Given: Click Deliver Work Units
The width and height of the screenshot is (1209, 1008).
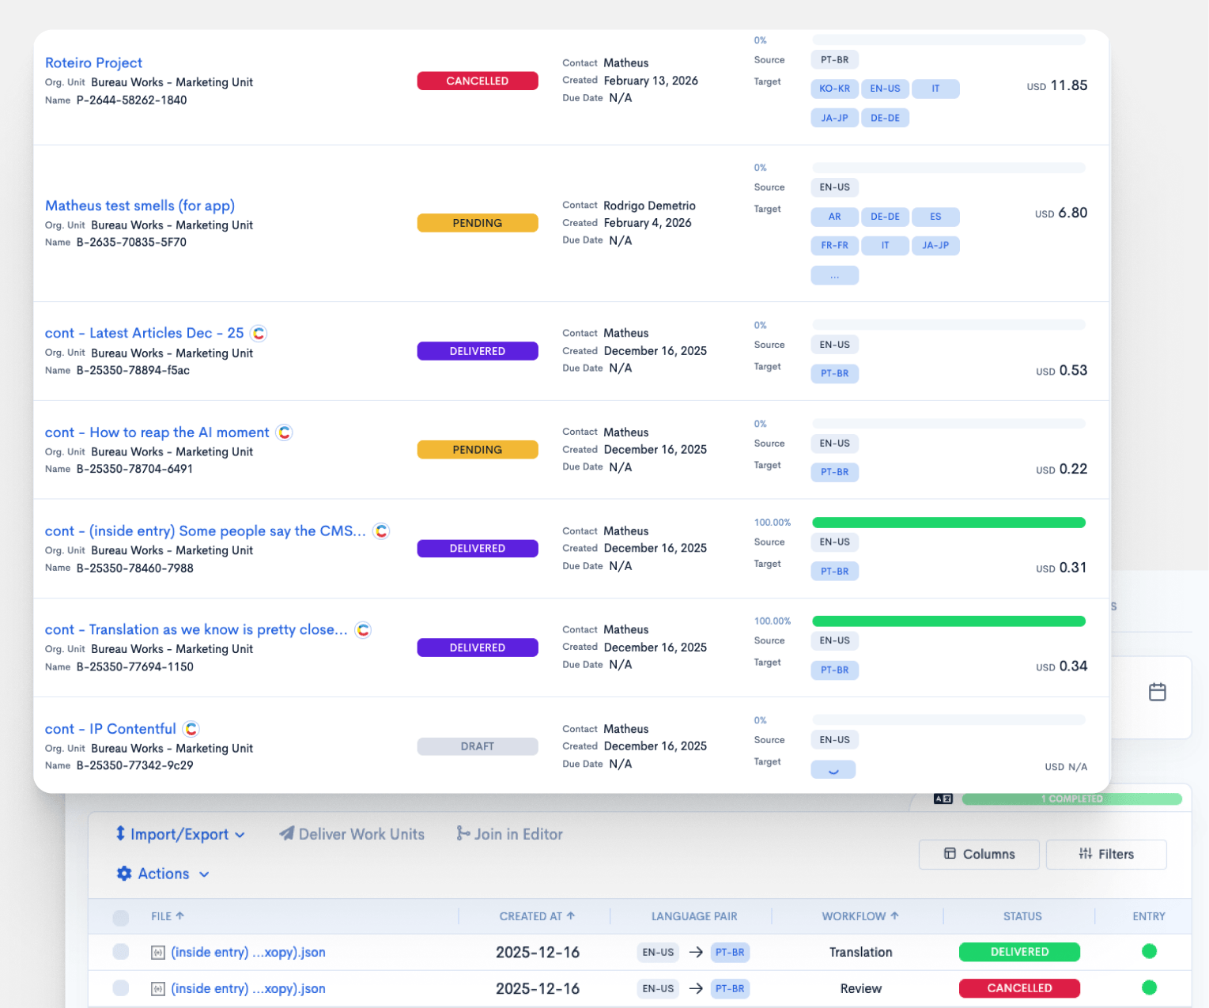Looking at the screenshot, I should [x=352, y=834].
